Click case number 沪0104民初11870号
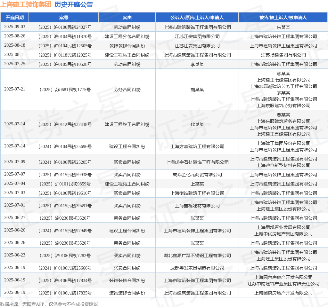 point(65,36)
